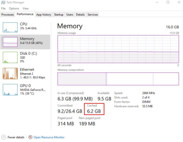
Task: Switch to the Processes tab
Action: coord(8,14)
